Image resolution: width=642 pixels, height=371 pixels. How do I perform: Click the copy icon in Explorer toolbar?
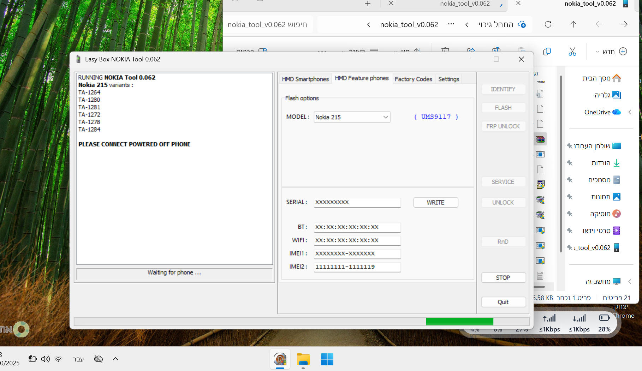(x=547, y=52)
